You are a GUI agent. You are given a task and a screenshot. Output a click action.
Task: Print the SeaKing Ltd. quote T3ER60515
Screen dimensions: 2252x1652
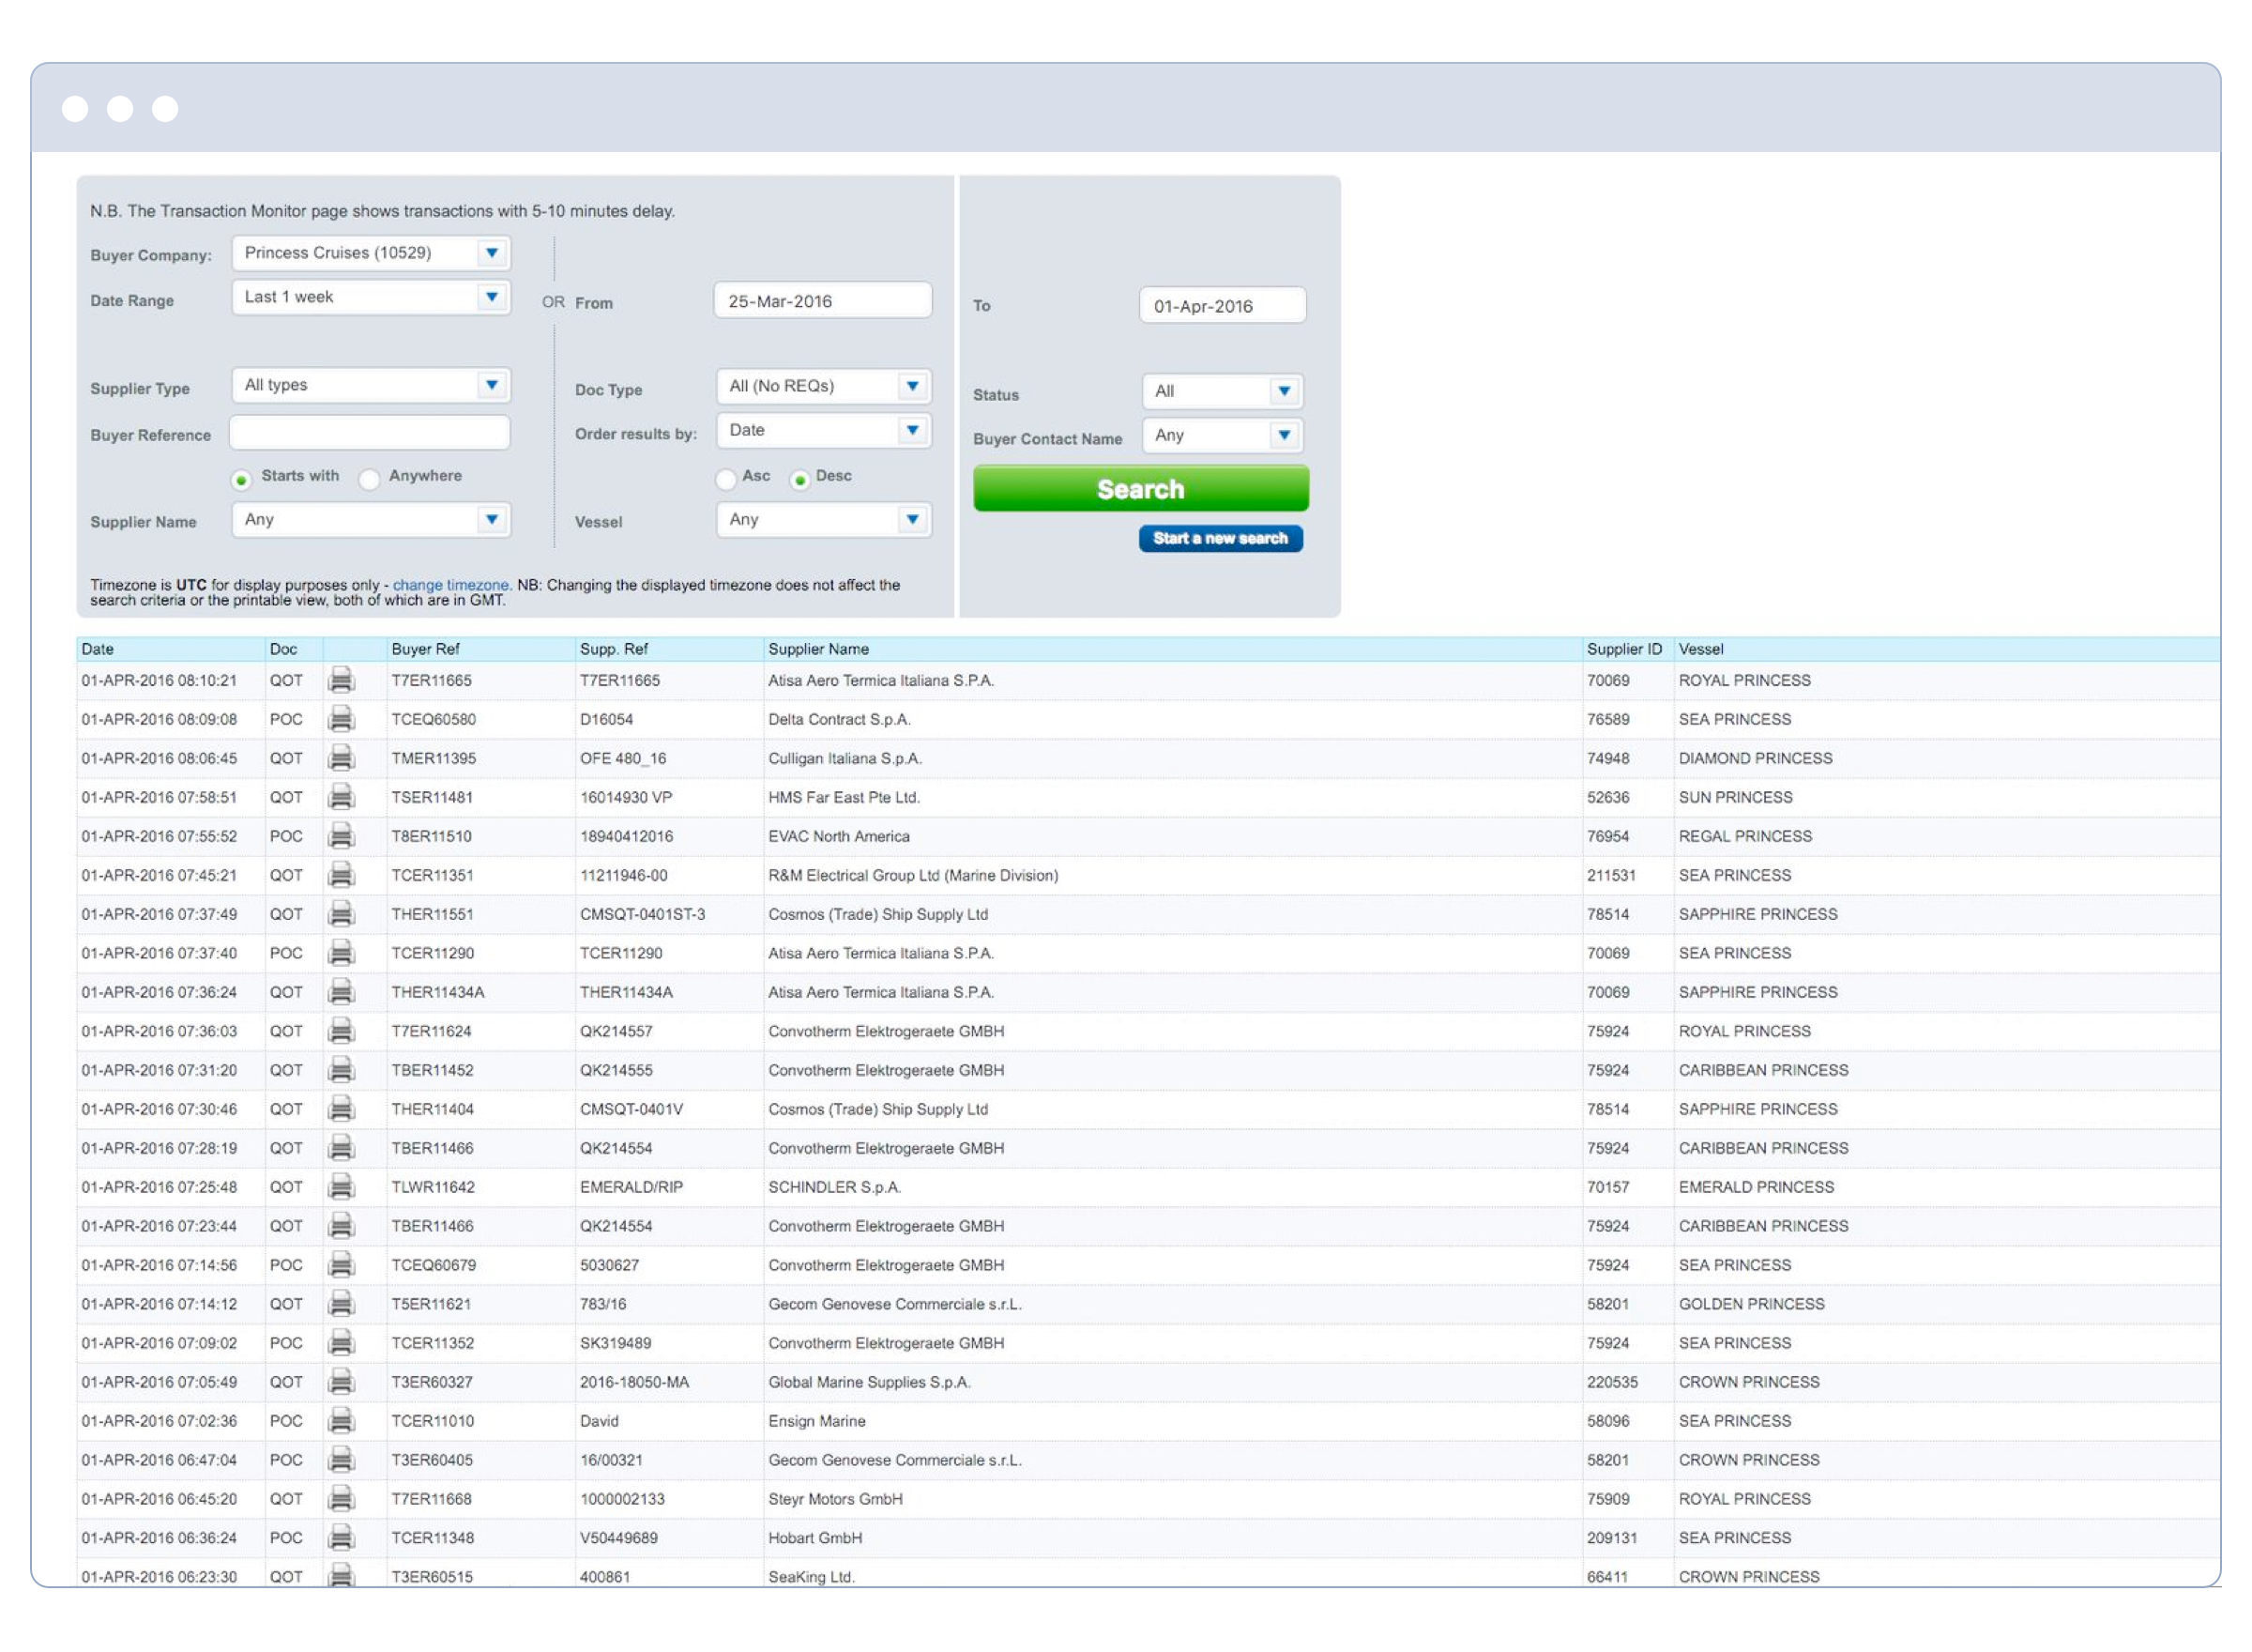click(x=342, y=1576)
